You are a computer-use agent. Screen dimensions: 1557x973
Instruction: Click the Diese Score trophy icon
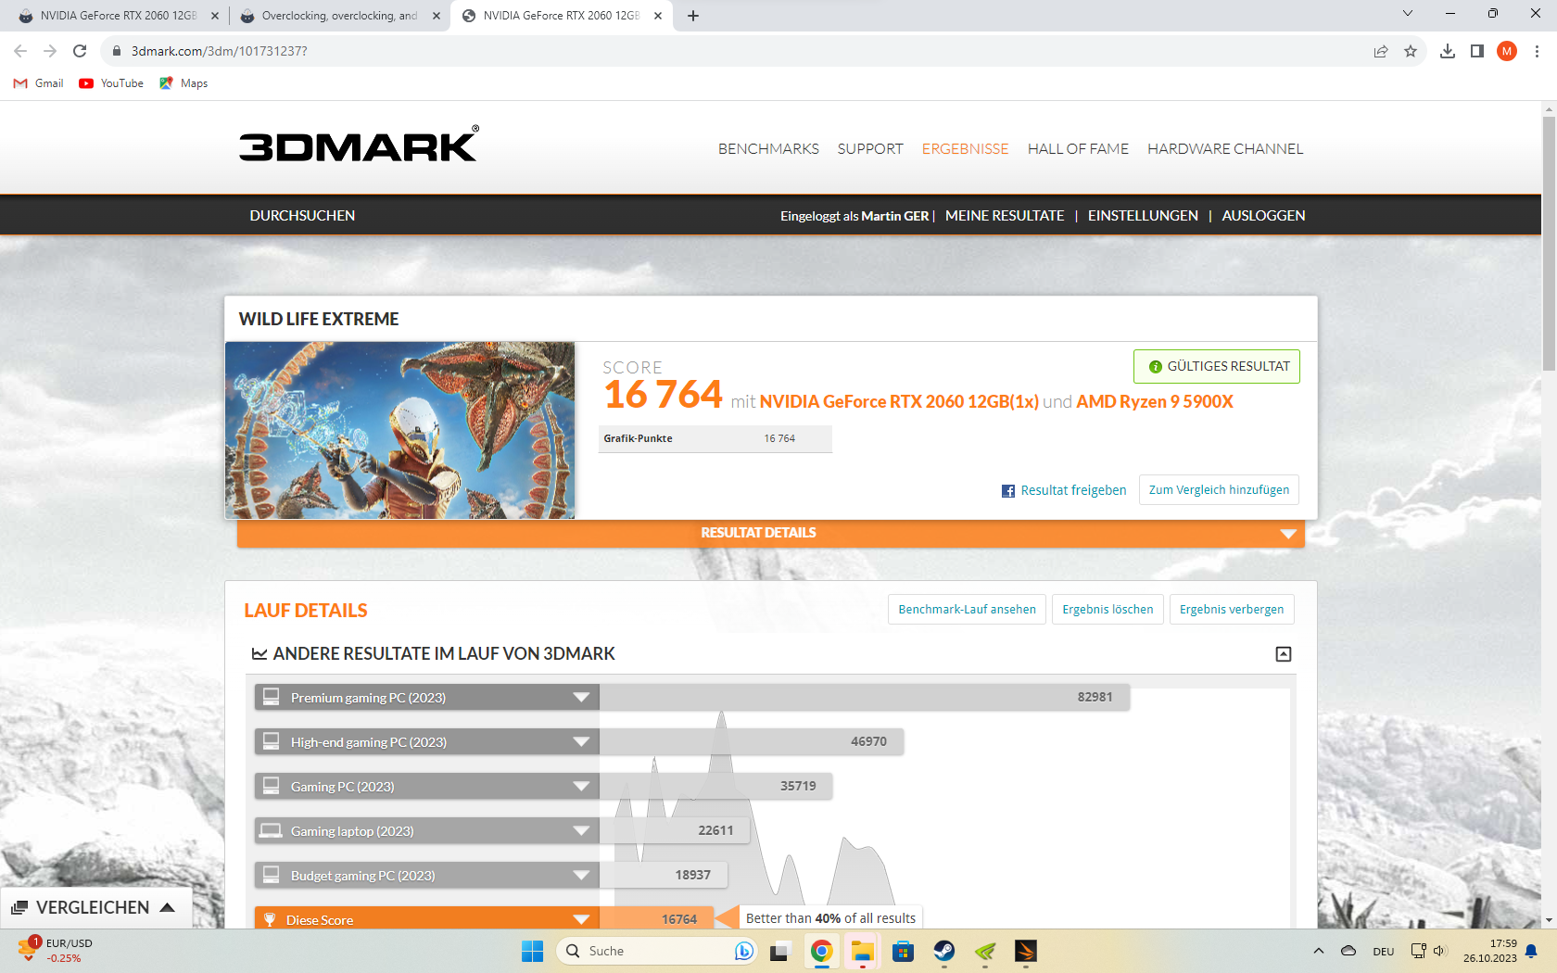tap(270, 919)
